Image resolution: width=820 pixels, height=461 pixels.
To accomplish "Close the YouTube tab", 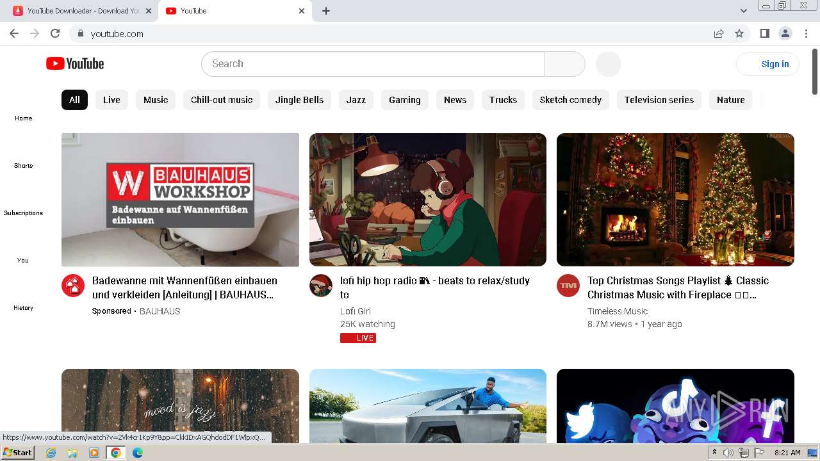I will click(x=302, y=11).
